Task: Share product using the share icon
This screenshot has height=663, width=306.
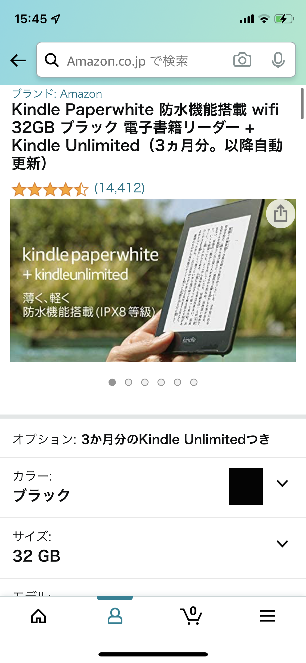Action: pyautogui.click(x=280, y=213)
